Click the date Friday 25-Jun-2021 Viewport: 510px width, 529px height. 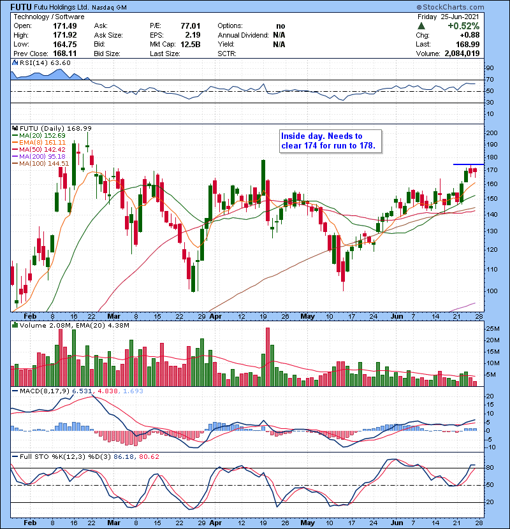(448, 17)
